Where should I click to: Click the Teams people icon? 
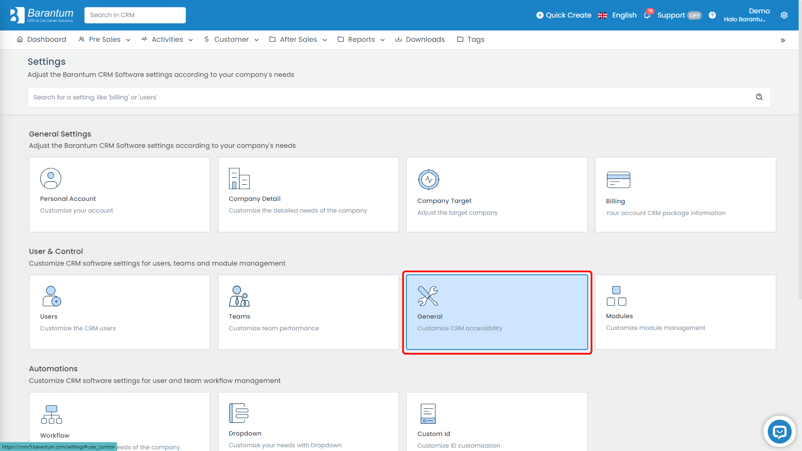(x=239, y=296)
